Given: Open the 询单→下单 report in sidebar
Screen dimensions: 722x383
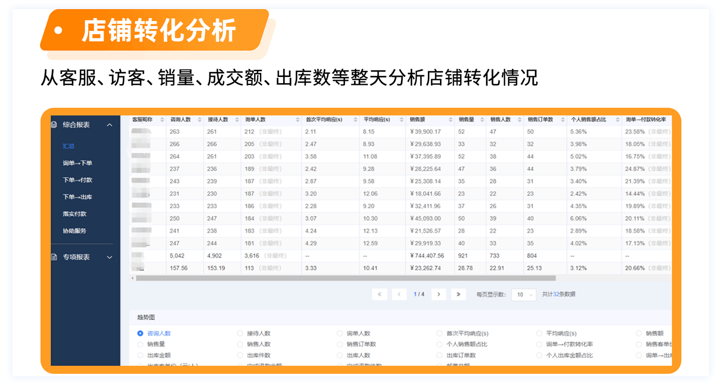Looking at the screenshot, I should [x=77, y=163].
